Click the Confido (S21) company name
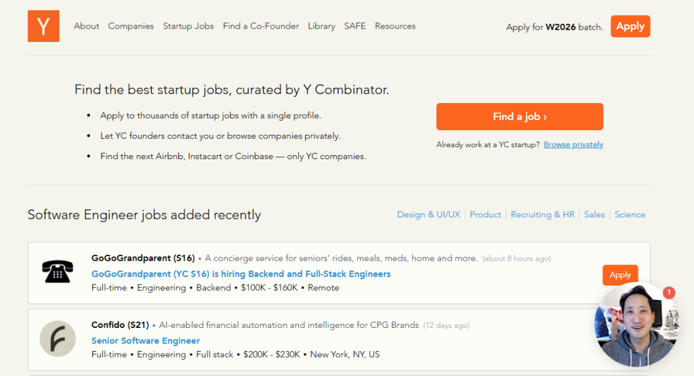The height and width of the screenshot is (376, 694). point(120,325)
